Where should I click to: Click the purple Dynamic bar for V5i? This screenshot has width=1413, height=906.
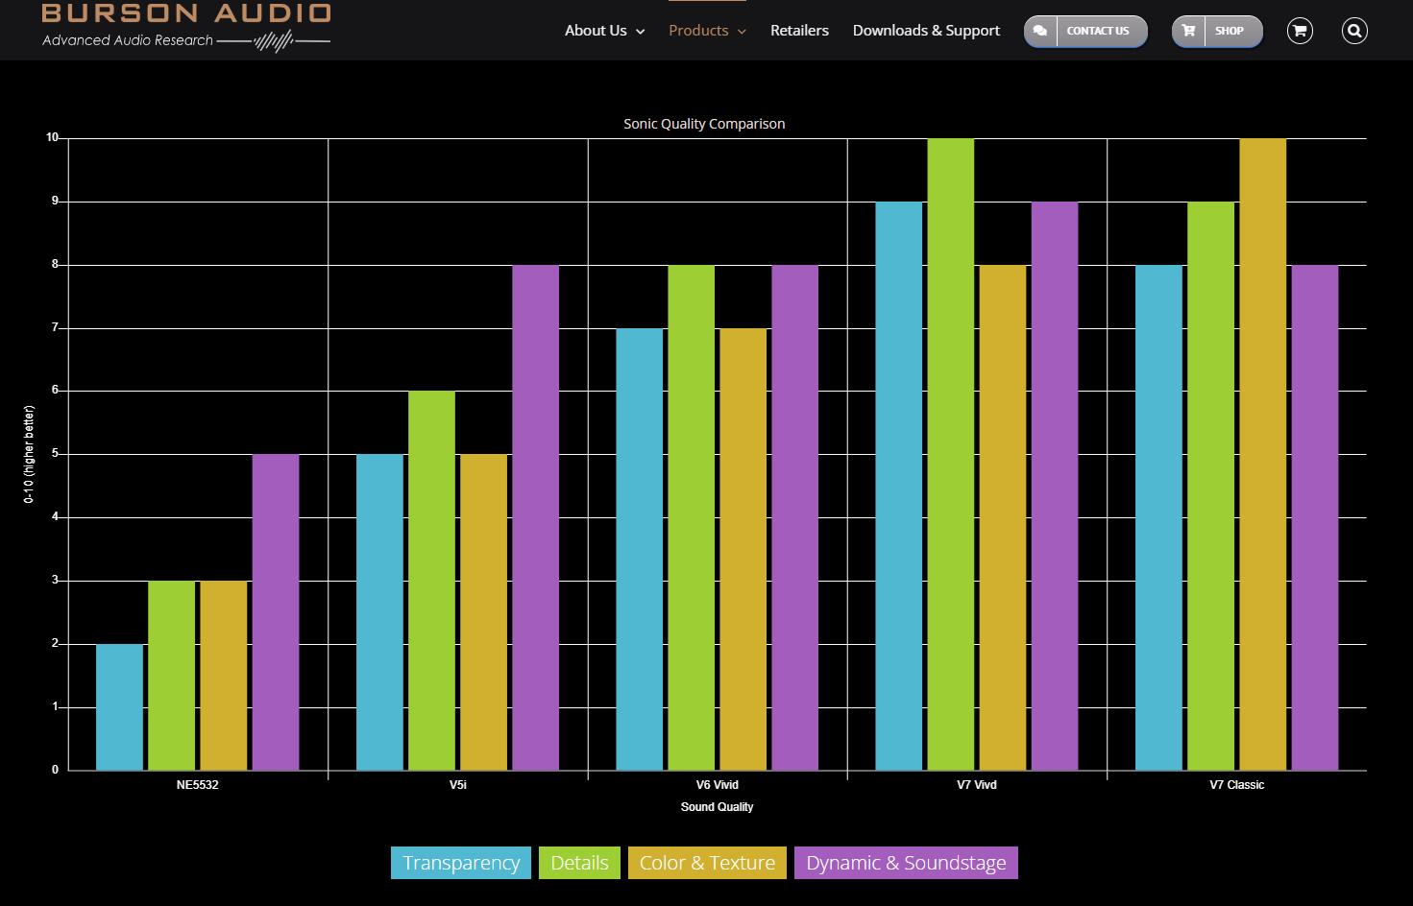535,517
